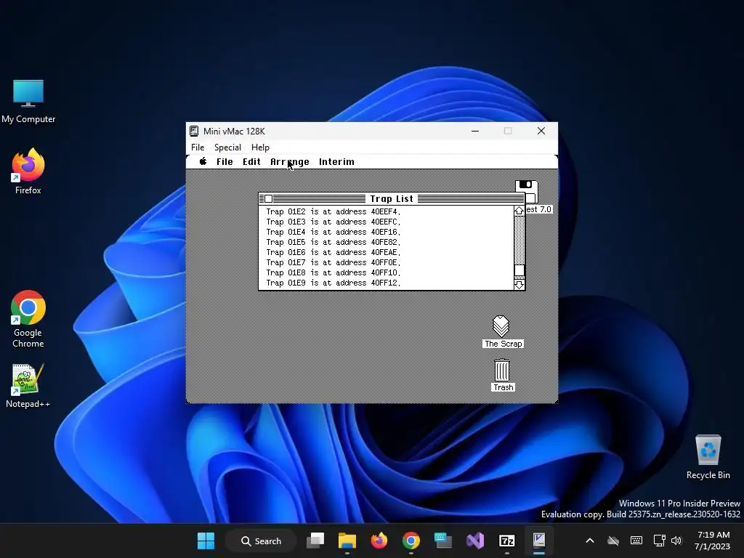Click the Trap List window close box

269,199
